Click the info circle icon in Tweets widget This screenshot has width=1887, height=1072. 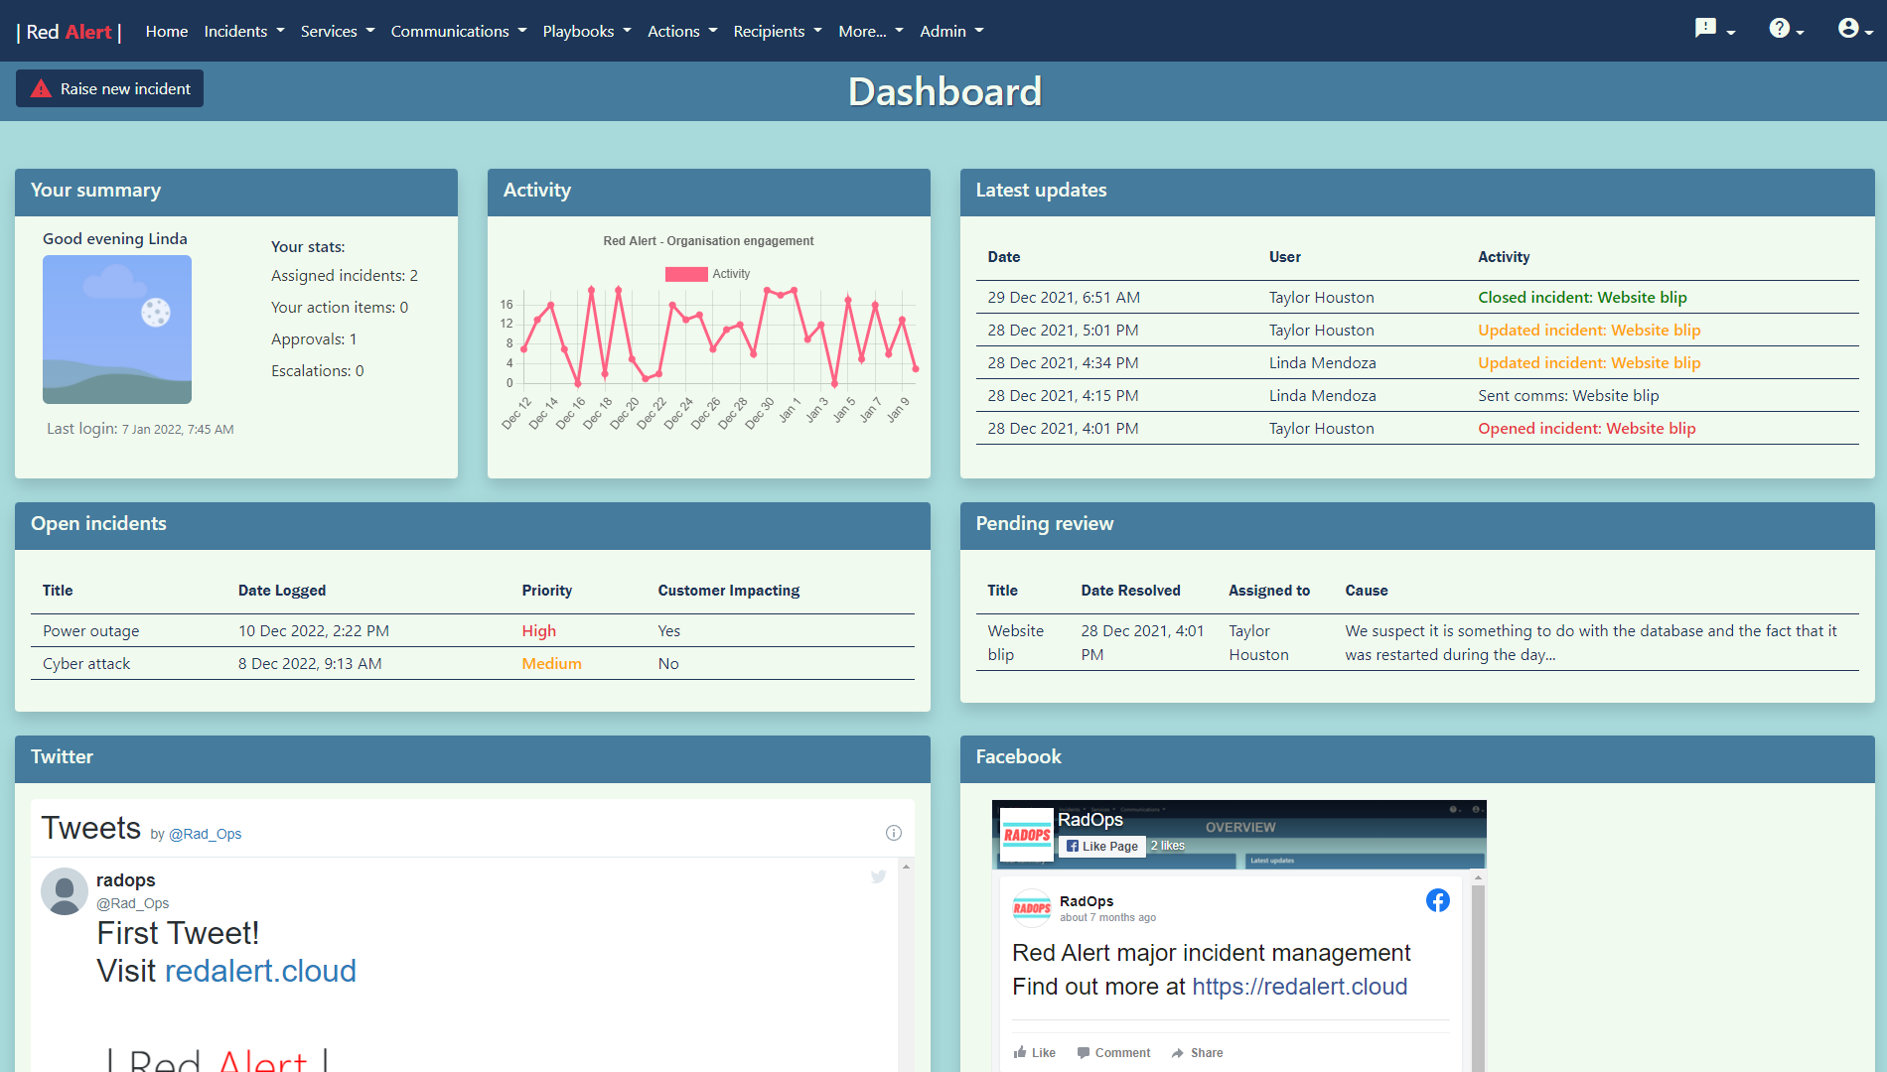893,832
